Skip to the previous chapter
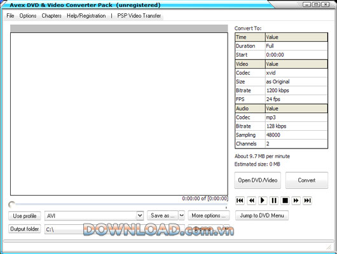The width and height of the screenshot is (337, 254). pos(240,201)
